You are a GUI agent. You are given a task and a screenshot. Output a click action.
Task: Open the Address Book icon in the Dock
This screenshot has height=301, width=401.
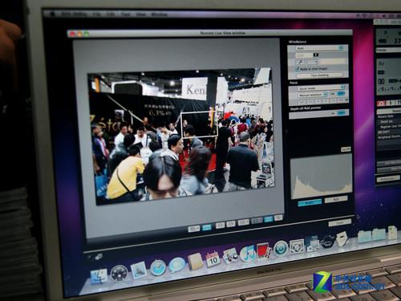[195, 262]
